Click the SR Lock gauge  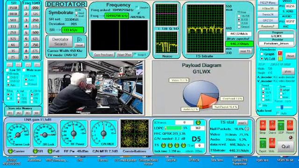pos(45,135)
